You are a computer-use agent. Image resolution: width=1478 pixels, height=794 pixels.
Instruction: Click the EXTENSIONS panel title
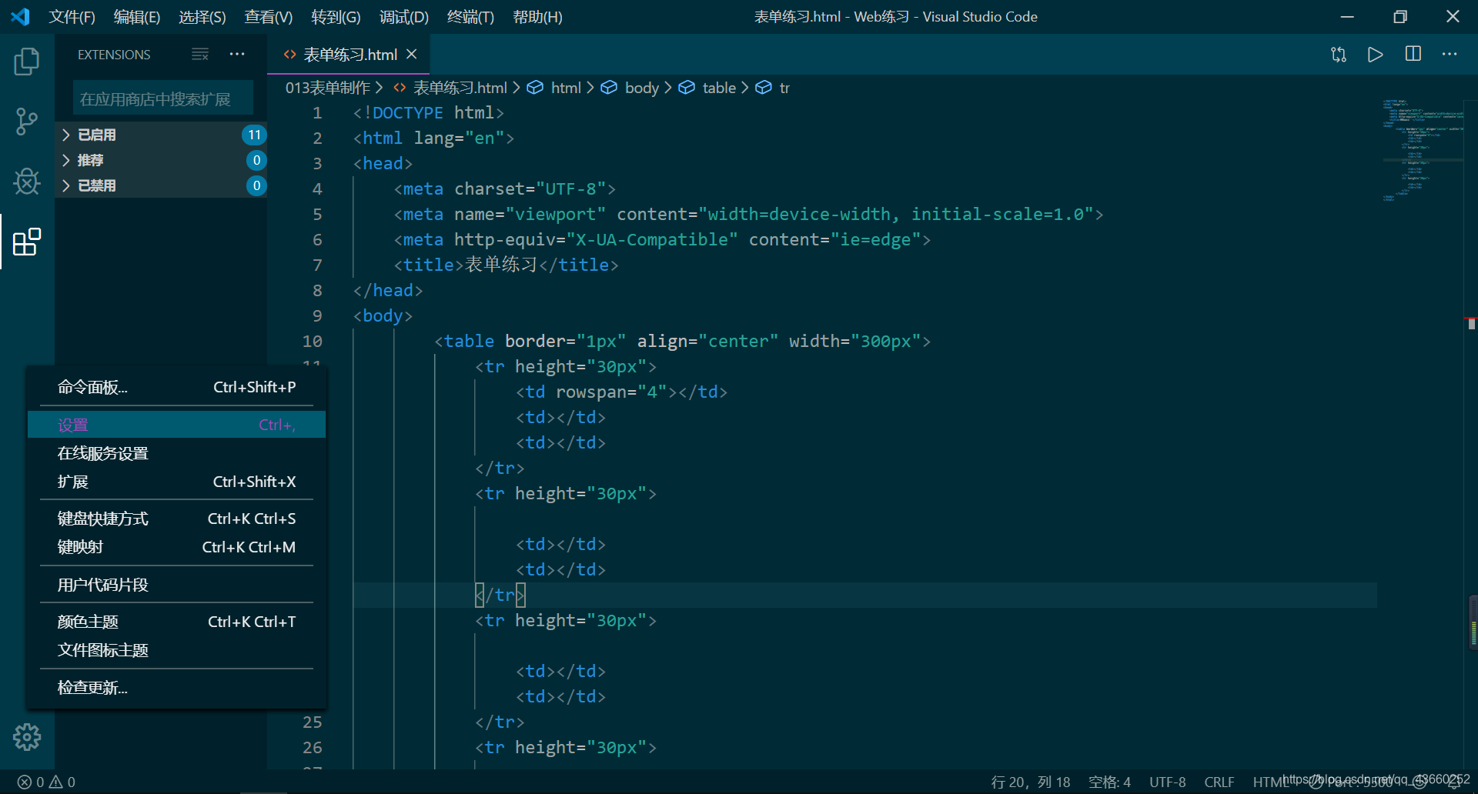click(114, 55)
